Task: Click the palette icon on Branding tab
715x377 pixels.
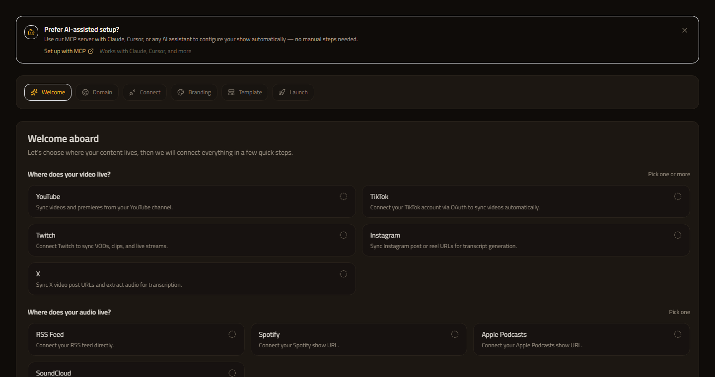Action: 181,92
